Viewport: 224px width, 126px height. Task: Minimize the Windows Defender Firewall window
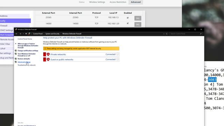pos(189,29)
